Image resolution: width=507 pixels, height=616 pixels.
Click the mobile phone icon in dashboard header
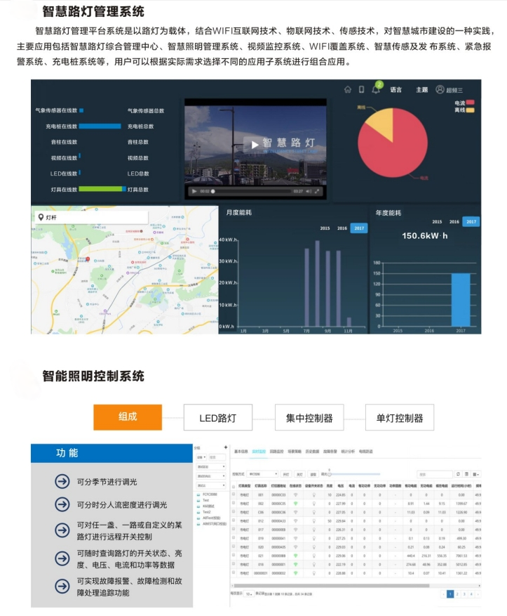(x=362, y=90)
